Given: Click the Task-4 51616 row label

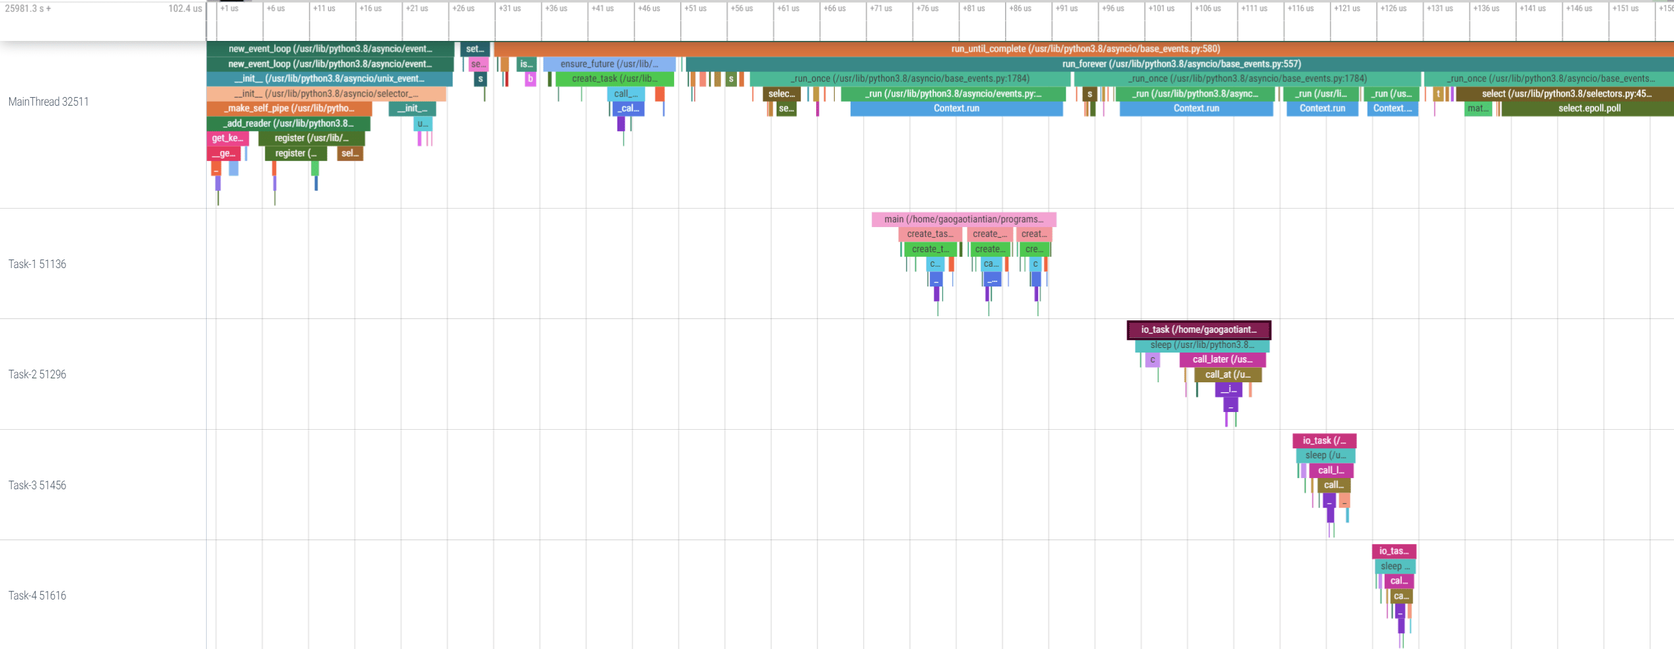Looking at the screenshot, I should [x=37, y=595].
